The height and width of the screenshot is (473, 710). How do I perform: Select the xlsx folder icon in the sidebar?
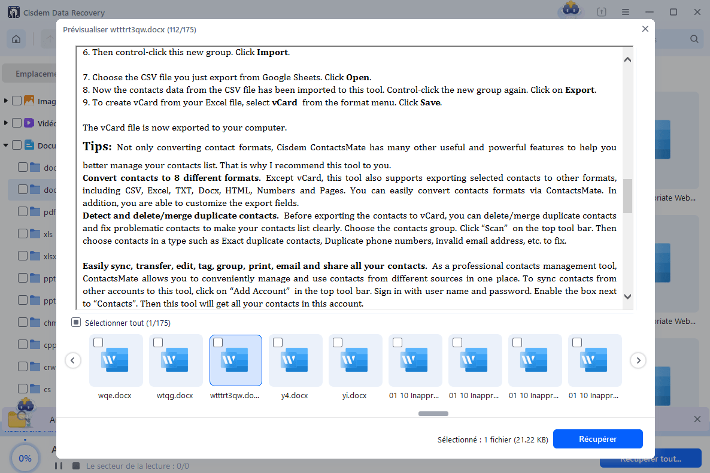(35, 256)
